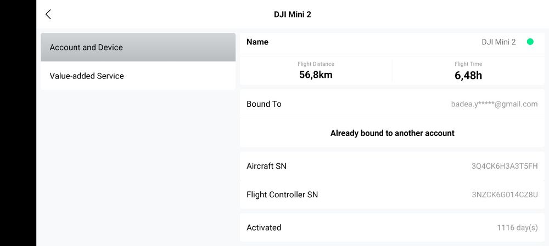Viewport: 549px width, 246px height.
Task: Click the aircraft serial number 3Q4CK6H3A3T5FH
Action: [x=505, y=167]
